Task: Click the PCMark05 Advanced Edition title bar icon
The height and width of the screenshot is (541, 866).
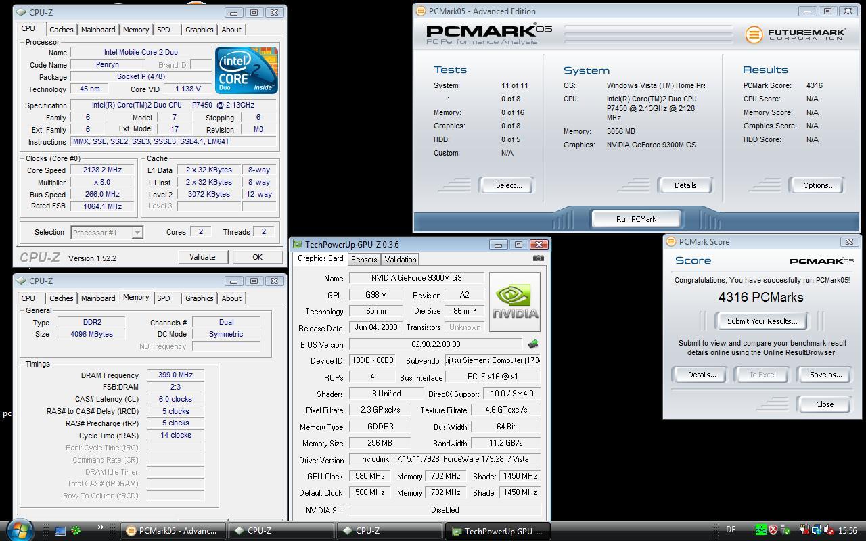Action: coord(420,11)
